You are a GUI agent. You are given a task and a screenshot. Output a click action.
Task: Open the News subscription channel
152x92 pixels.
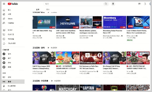click(x=13, y=67)
